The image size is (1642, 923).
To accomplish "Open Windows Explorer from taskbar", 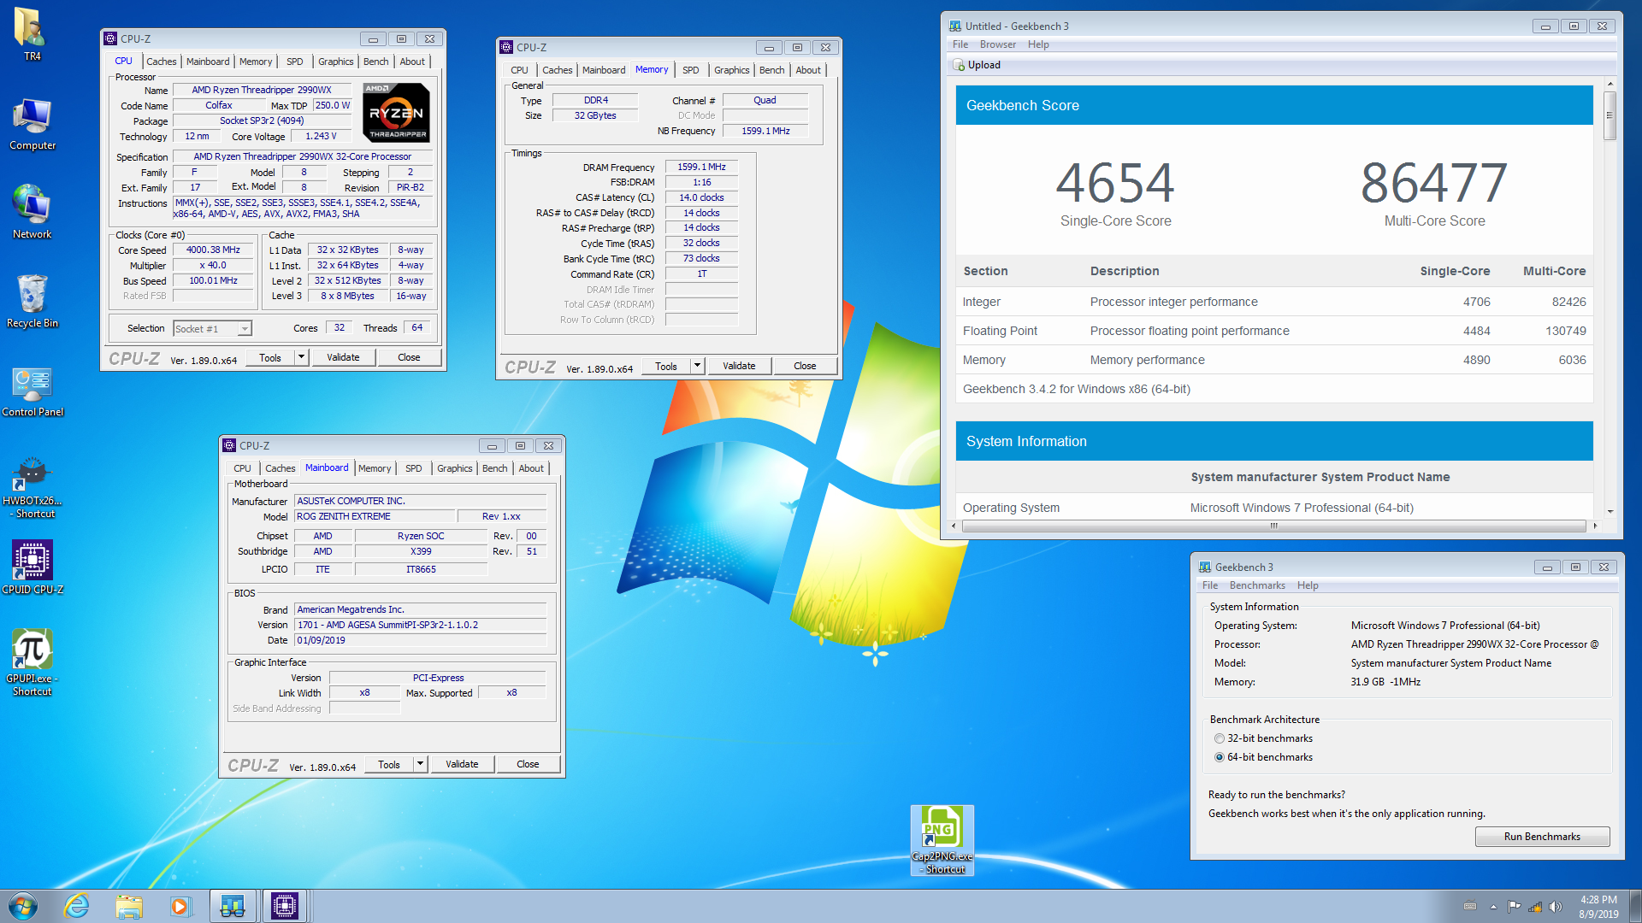I will coord(129,906).
